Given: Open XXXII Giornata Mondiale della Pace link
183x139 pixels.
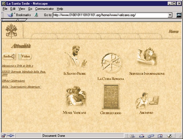Looking at the screenshot, I should (x=24, y=73).
